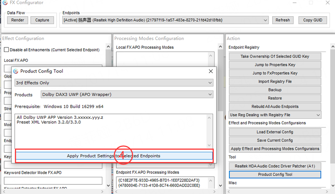Click the Render data flow button

pyautogui.click(x=18, y=20)
